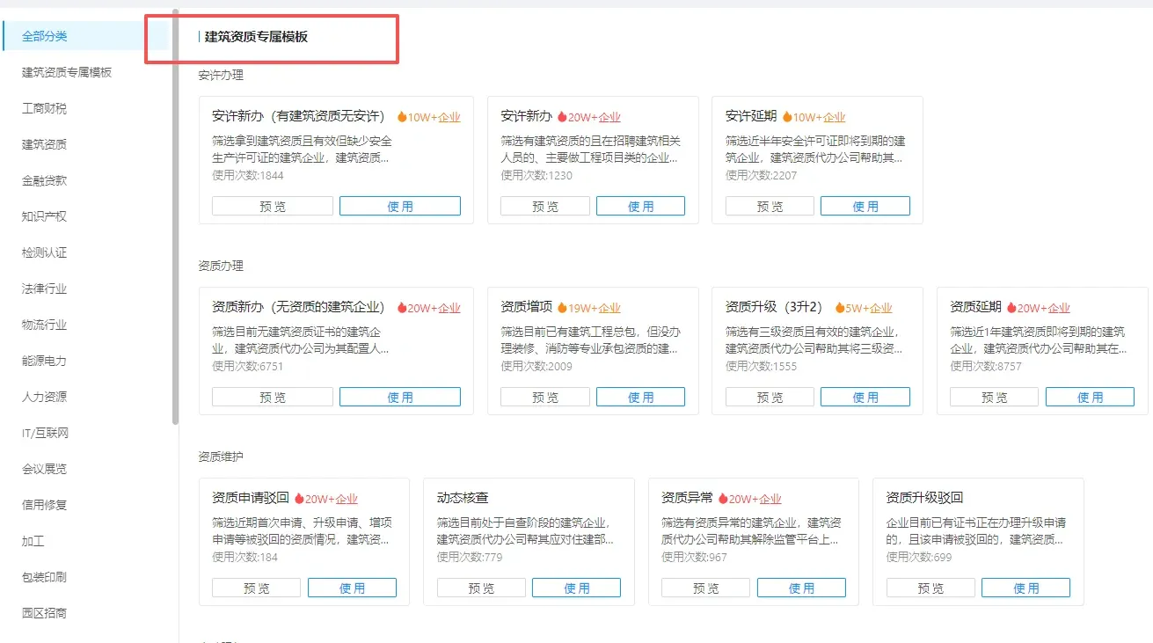Click the sidebar category list scrollbar

[x=175, y=216]
